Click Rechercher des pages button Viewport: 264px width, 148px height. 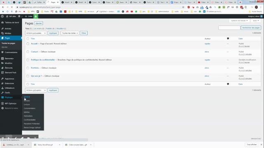tap(251, 28)
